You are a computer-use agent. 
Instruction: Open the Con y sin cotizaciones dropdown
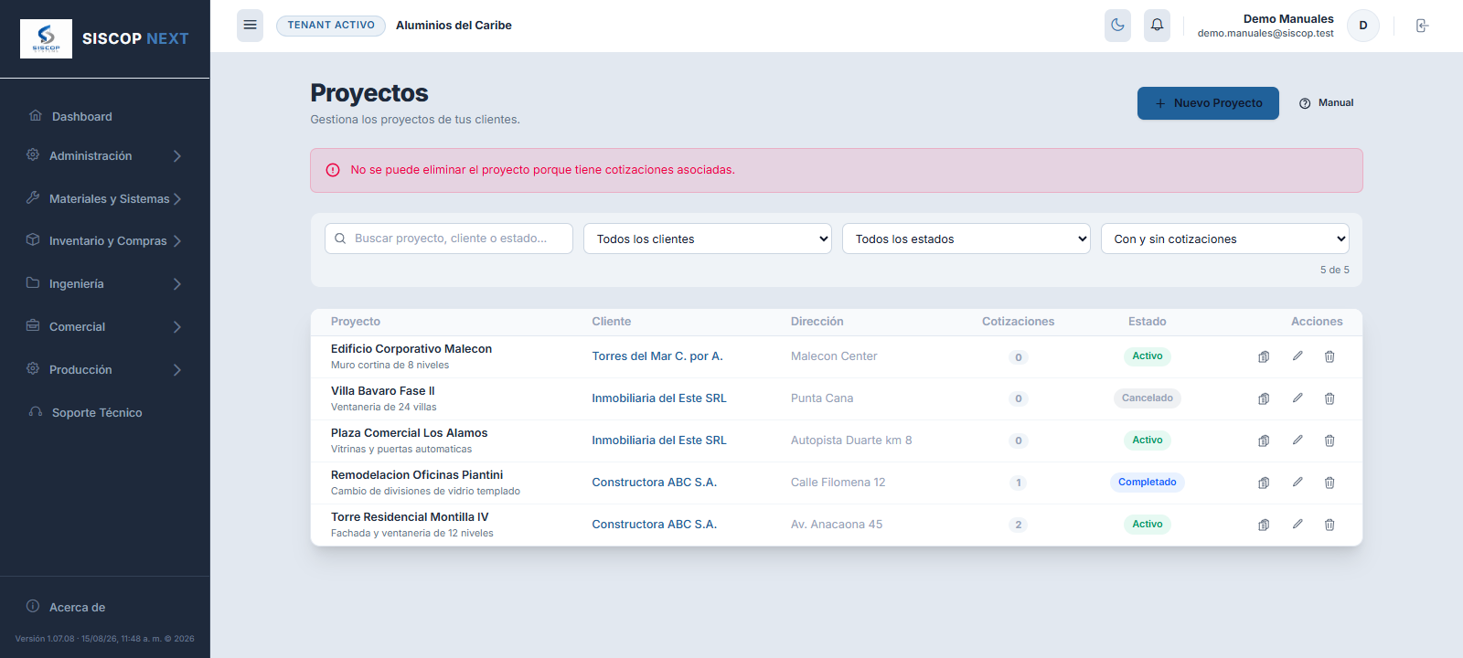tap(1225, 239)
